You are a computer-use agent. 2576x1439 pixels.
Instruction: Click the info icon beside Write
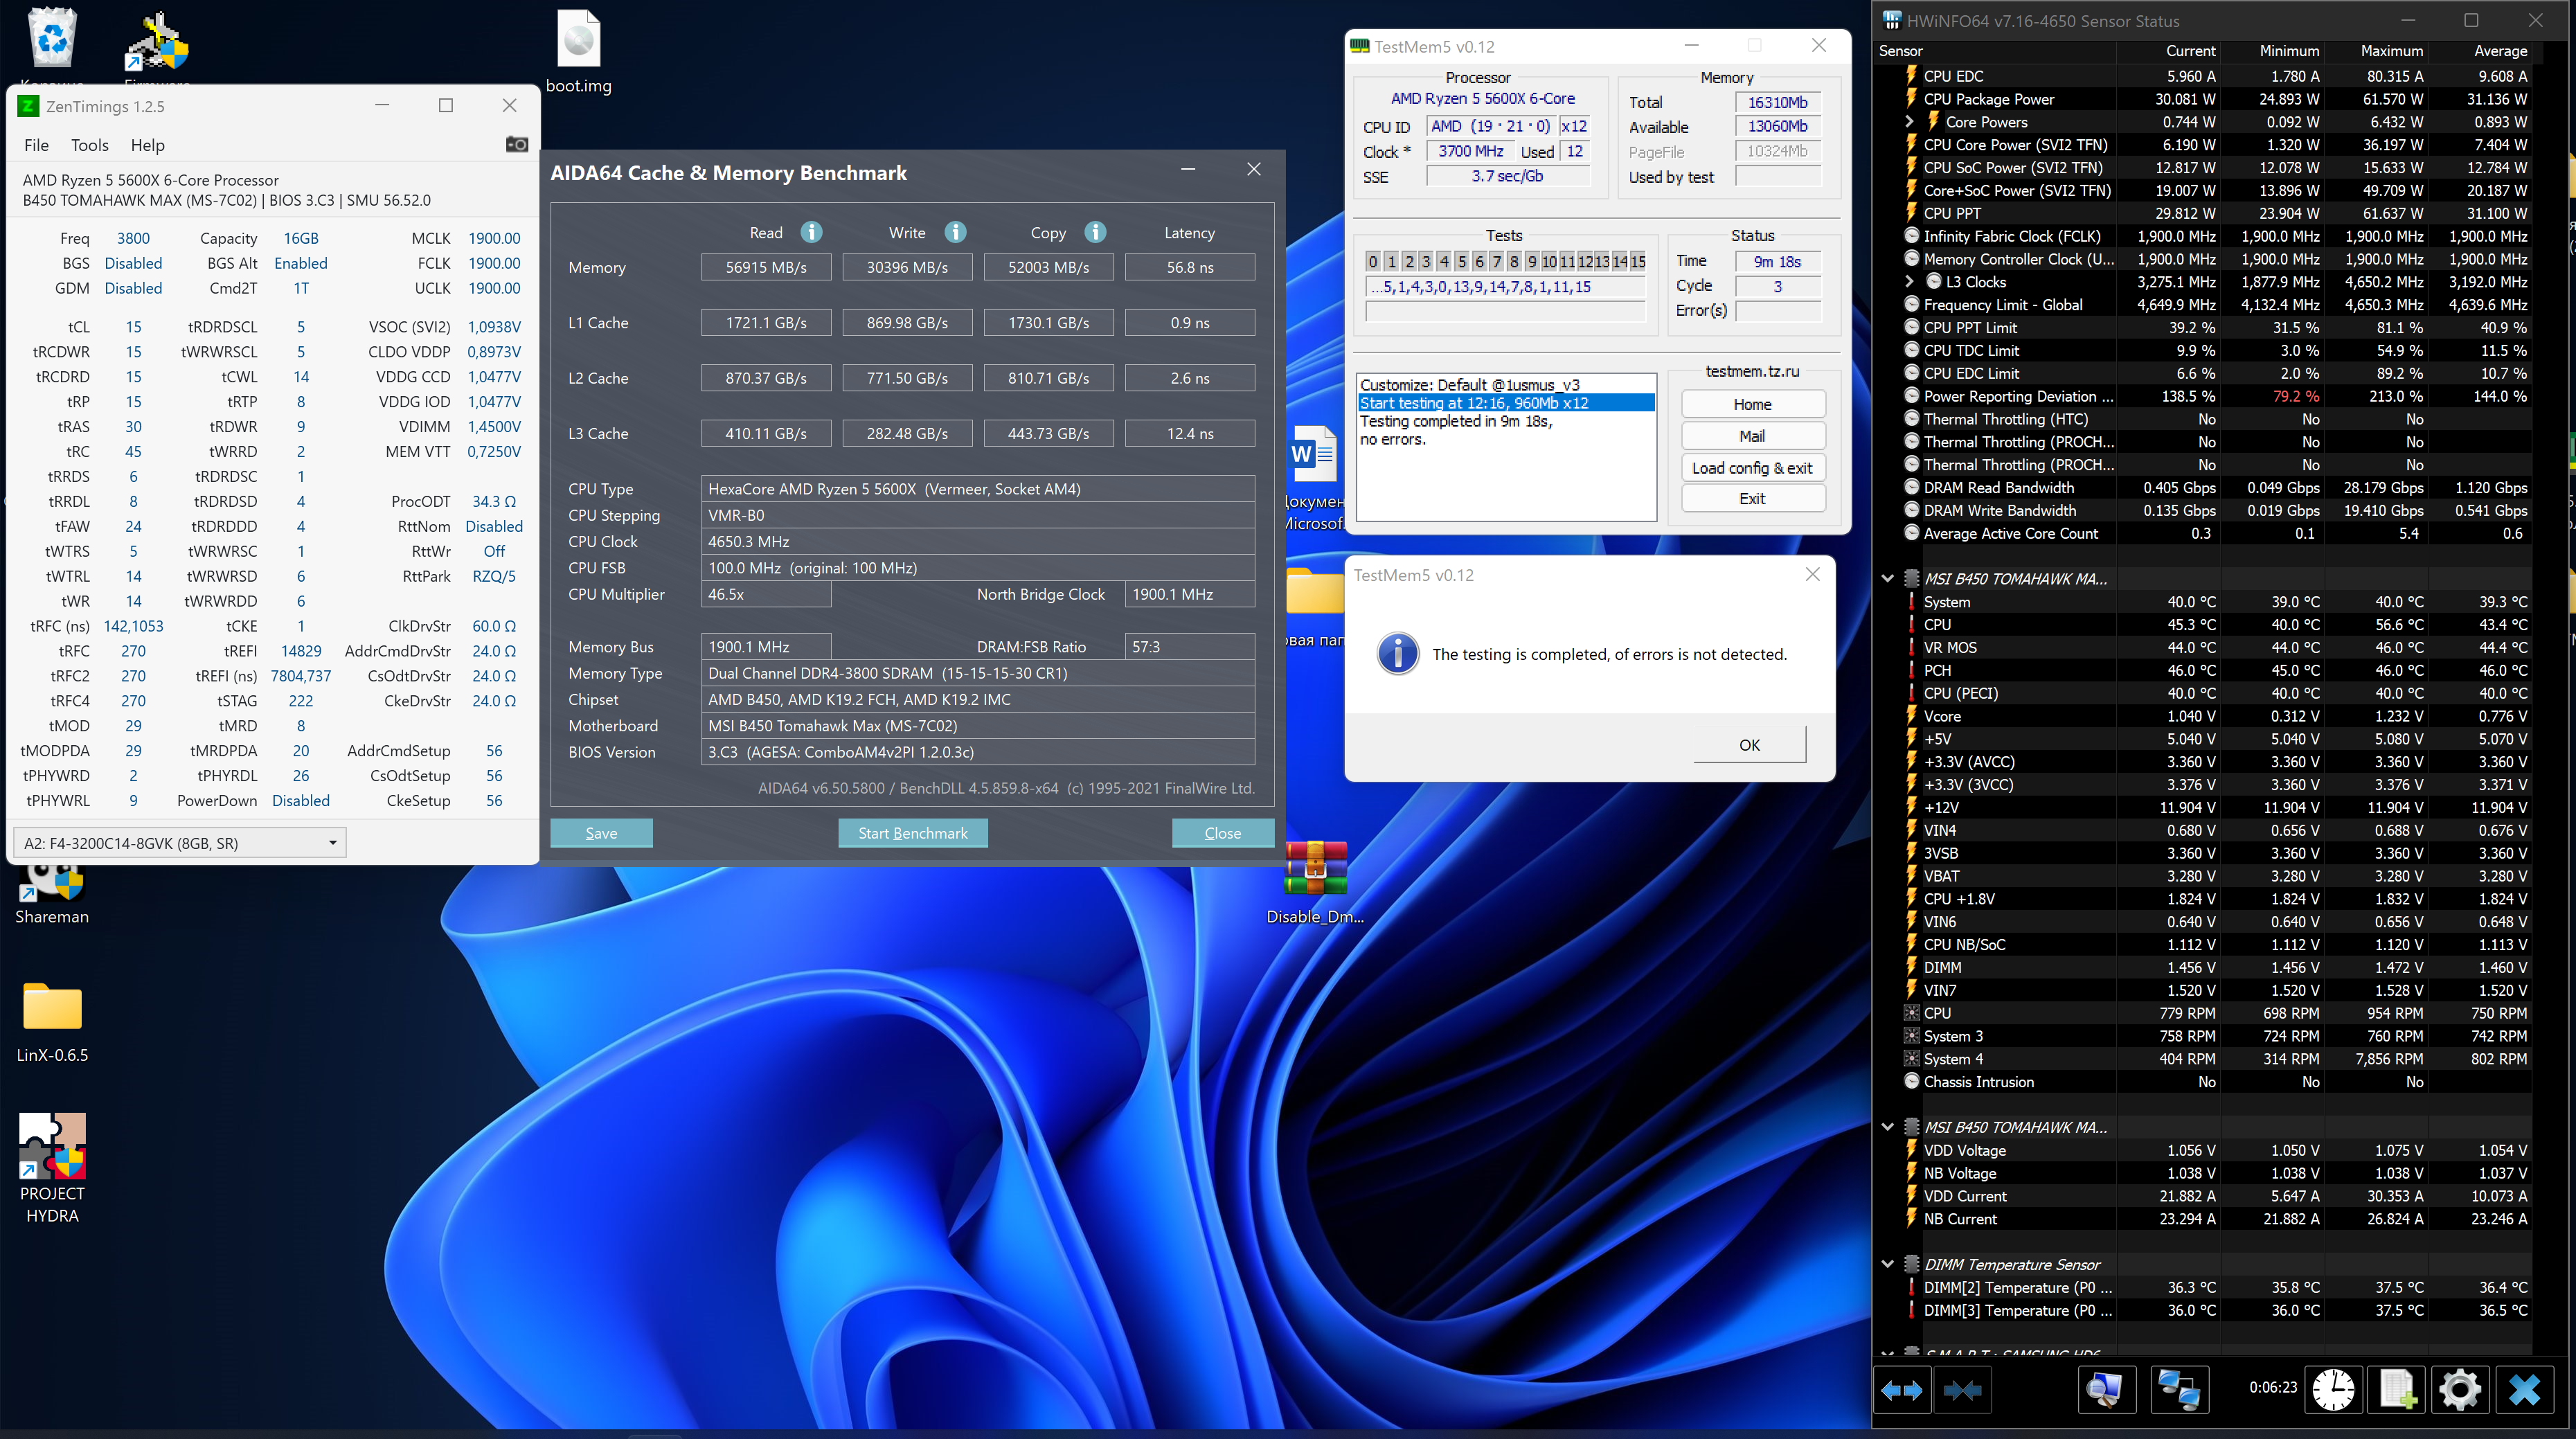[x=955, y=232]
